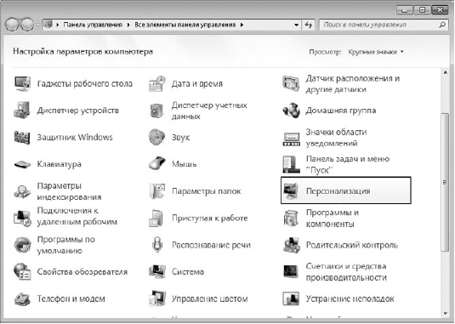Click the refresh button next to address bar
Image resolution: width=455 pixels, height=324 pixels.
pos(309,25)
